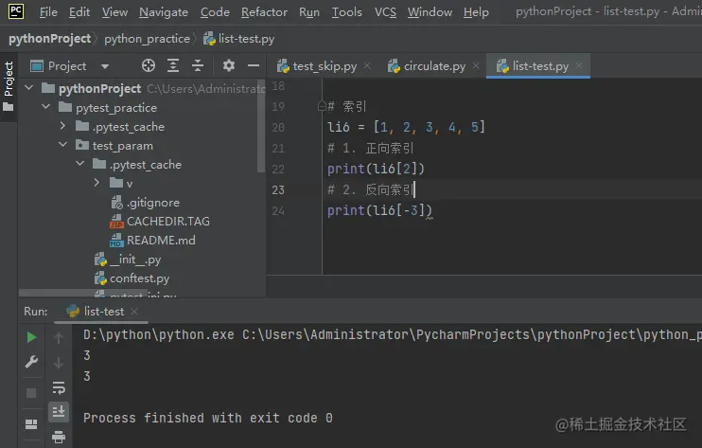702x448 pixels.
Task: Click the restore layout icon in Run panel
Action: pos(31,423)
